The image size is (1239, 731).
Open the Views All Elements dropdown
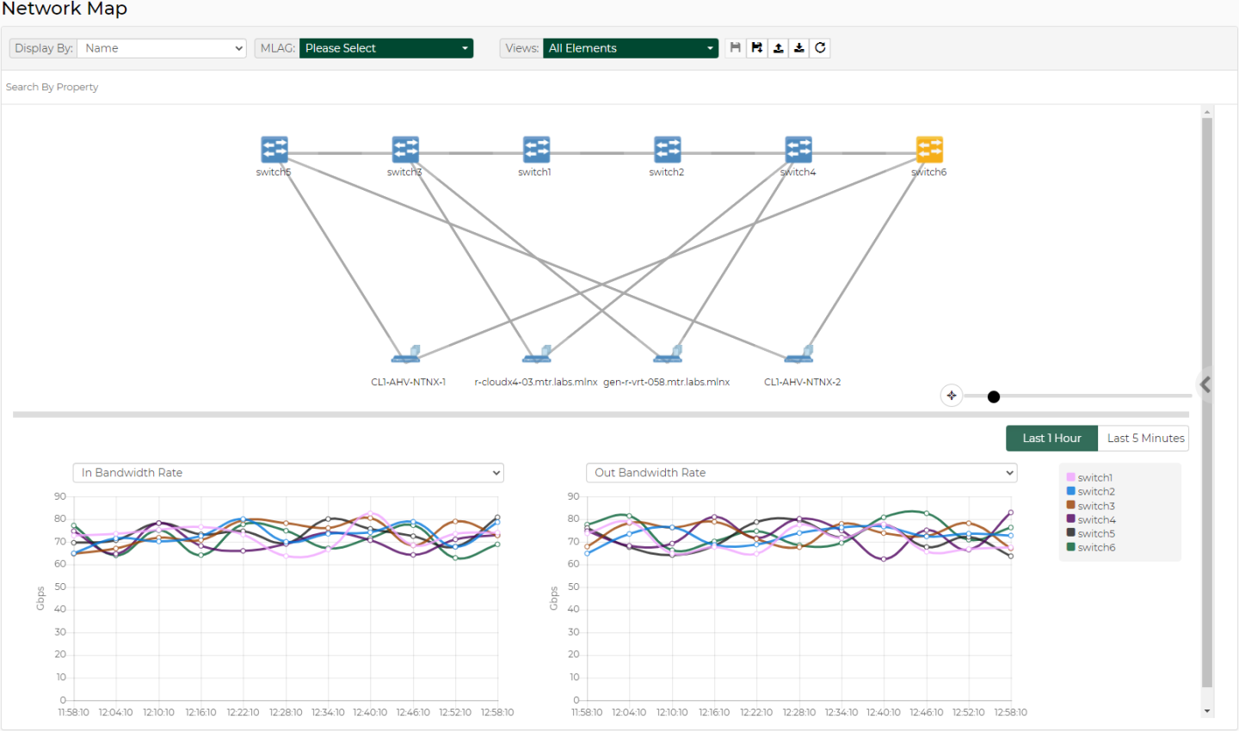point(631,48)
